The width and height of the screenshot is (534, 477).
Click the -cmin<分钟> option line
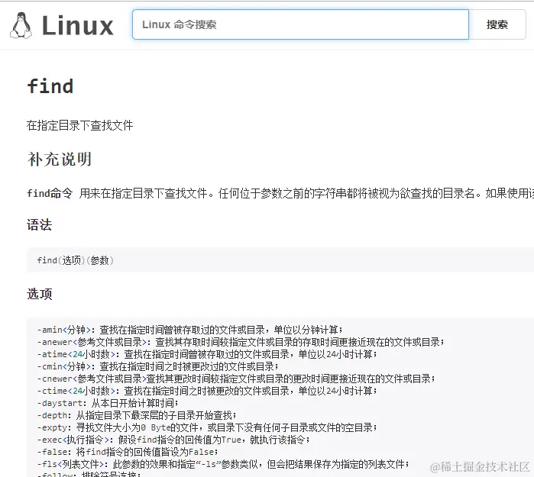coord(158,366)
